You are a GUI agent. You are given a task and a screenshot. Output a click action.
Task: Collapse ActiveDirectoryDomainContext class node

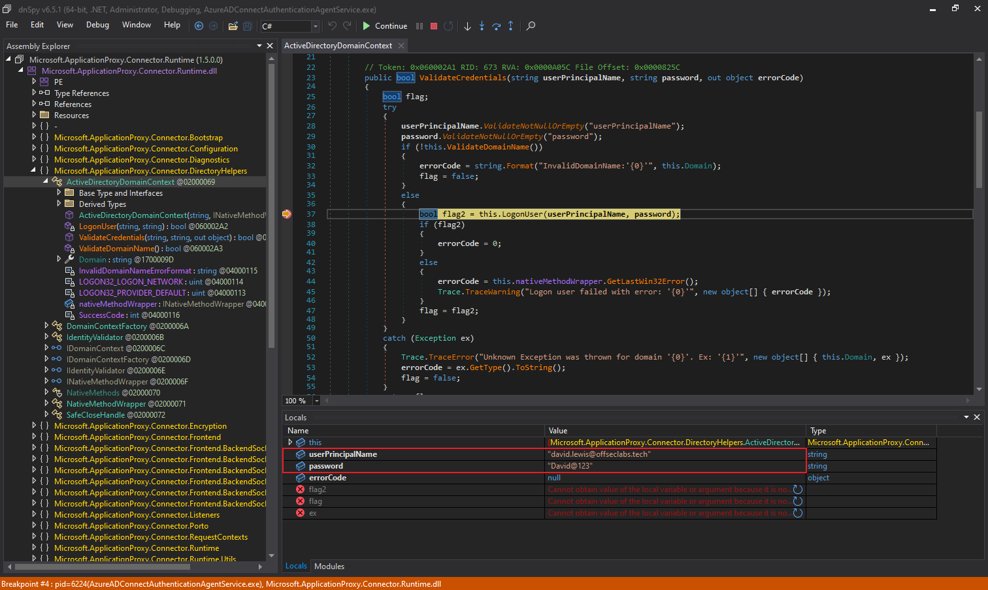tap(46, 181)
